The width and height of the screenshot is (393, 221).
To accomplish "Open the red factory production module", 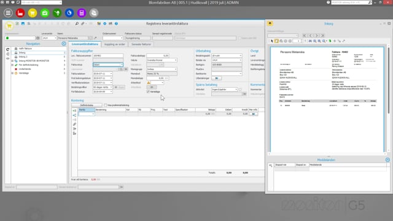I will coord(20,13).
